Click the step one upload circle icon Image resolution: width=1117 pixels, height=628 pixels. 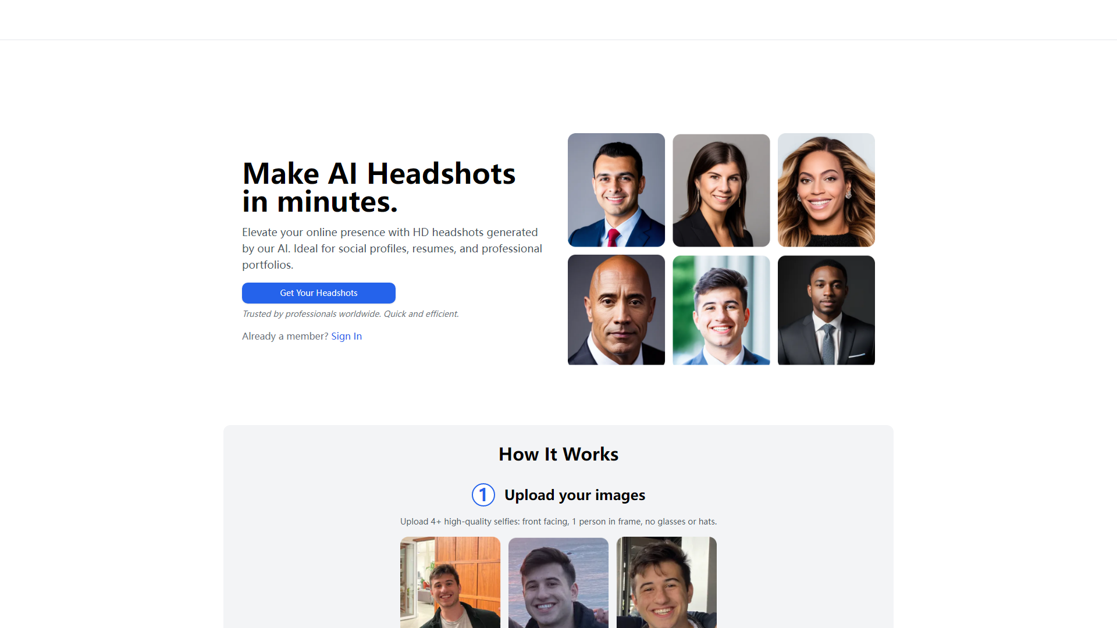click(x=483, y=495)
